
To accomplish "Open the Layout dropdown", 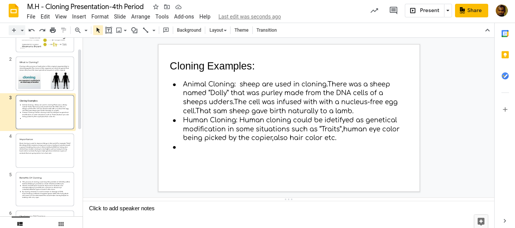I will [x=218, y=30].
